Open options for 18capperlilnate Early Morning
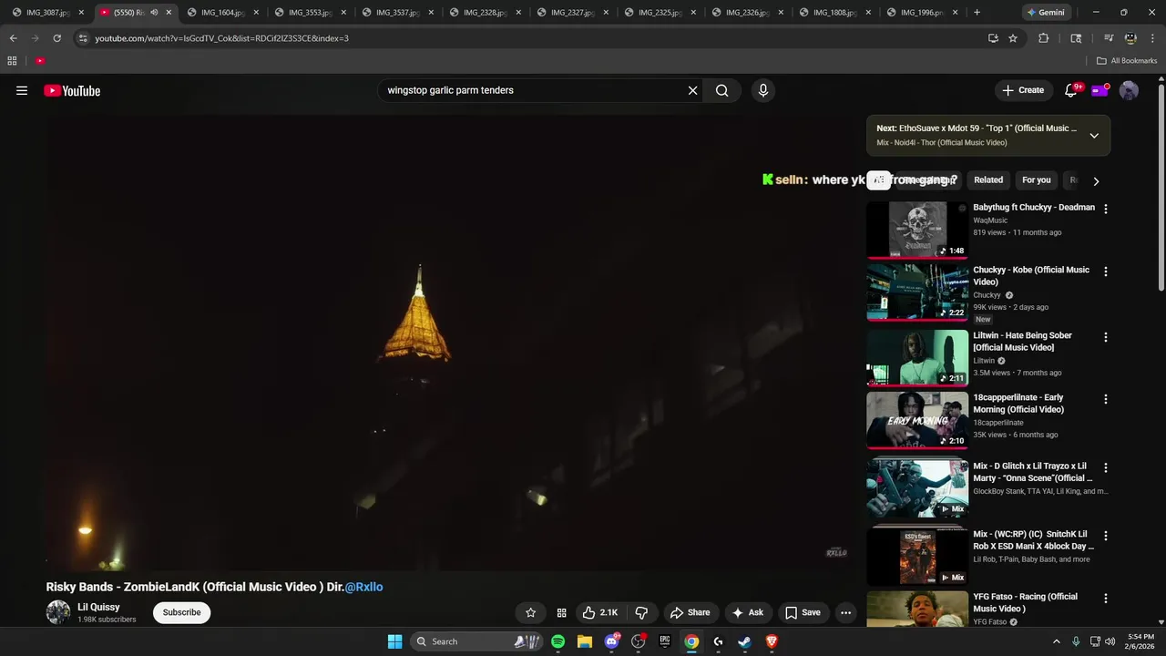 click(x=1106, y=399)
